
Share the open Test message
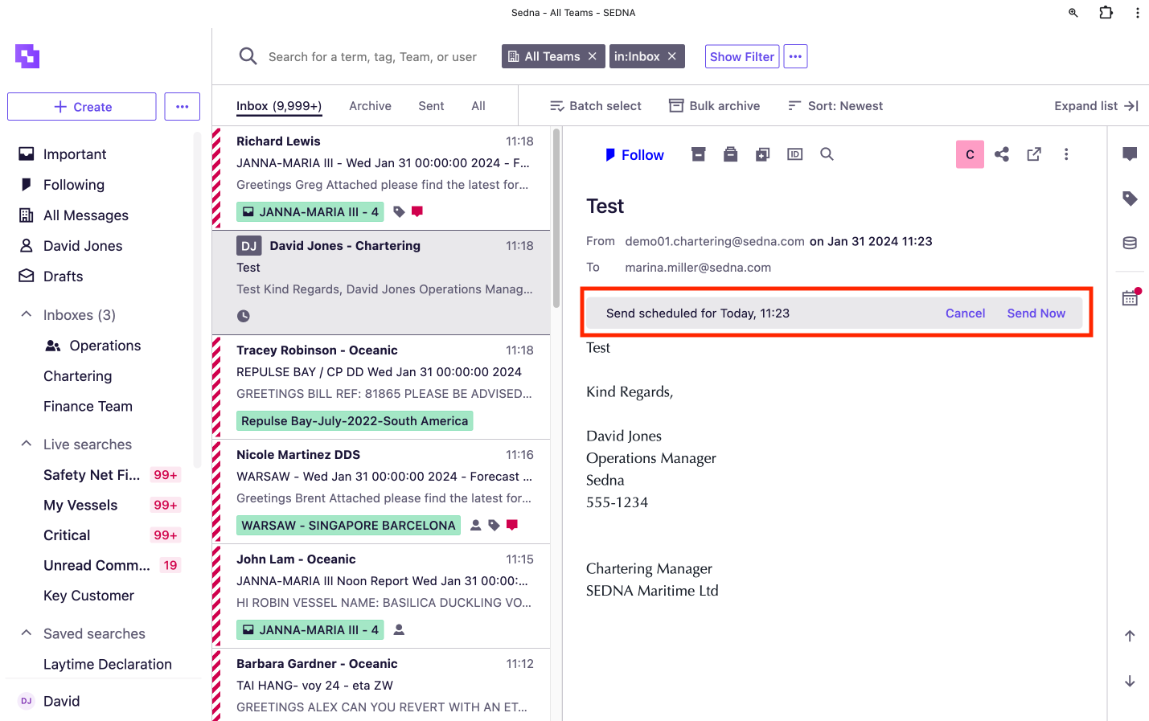1002,154
